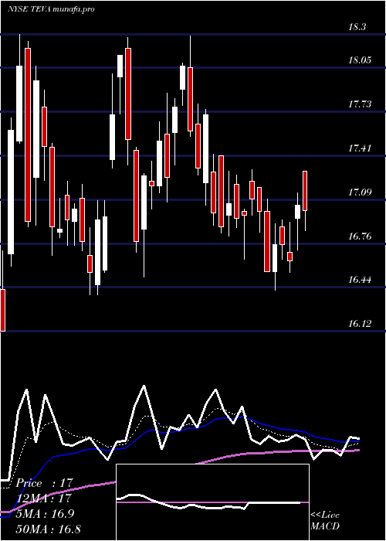The height and width of the screenshot is (541, 386).
Task: Click the 16.44 price axis label
Action: click(x=360, y=280)
